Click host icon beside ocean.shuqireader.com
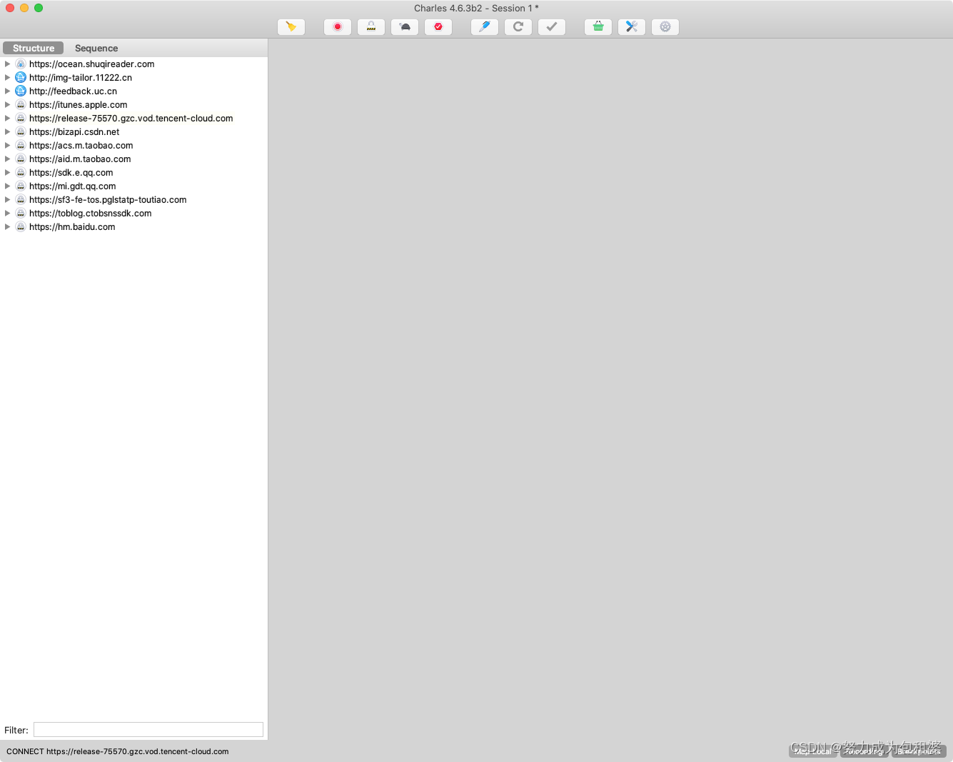Viewport: 953px width, 762px height. [21, 64]
